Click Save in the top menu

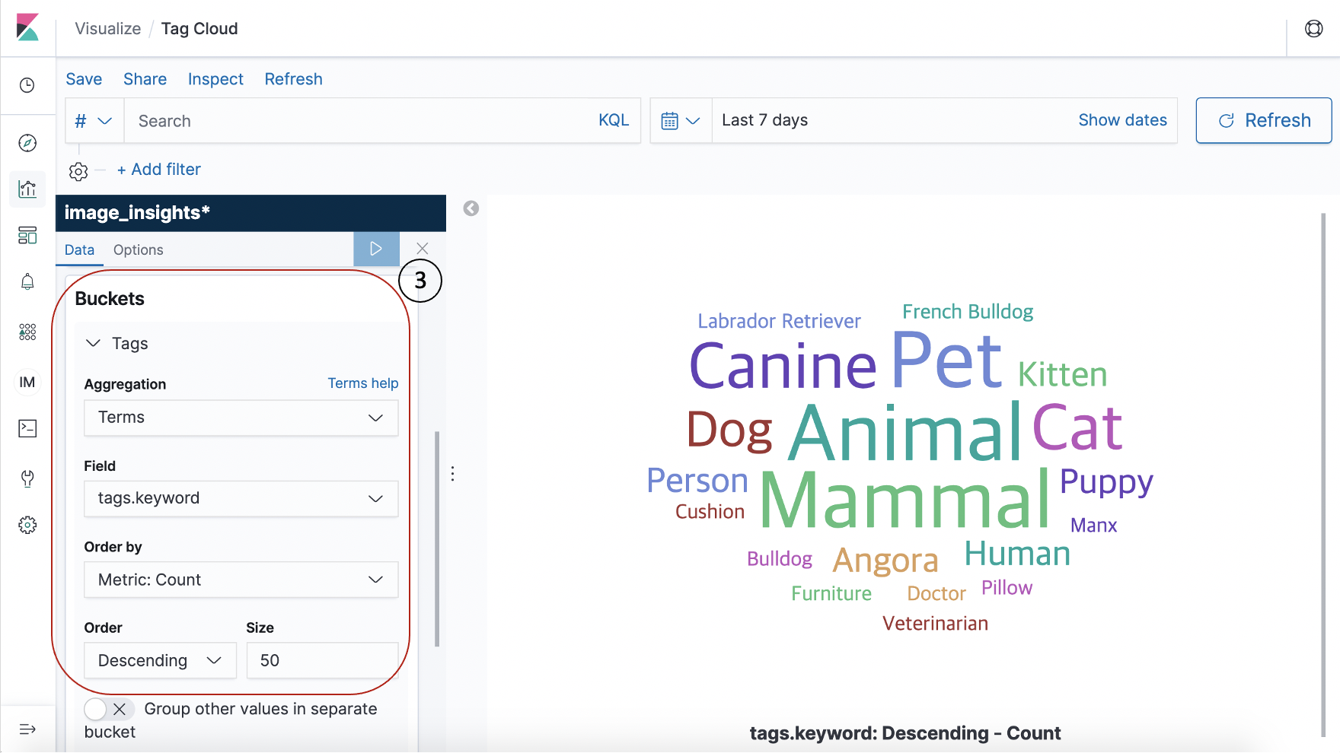pos(84,79)
